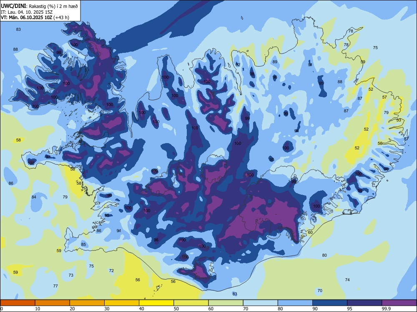Click the 0–10 dark orange legend swatch
Screen dimensions: 417x312
point(18,303)
